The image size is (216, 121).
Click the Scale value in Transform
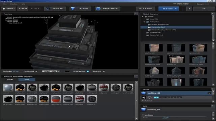(166, 118)
